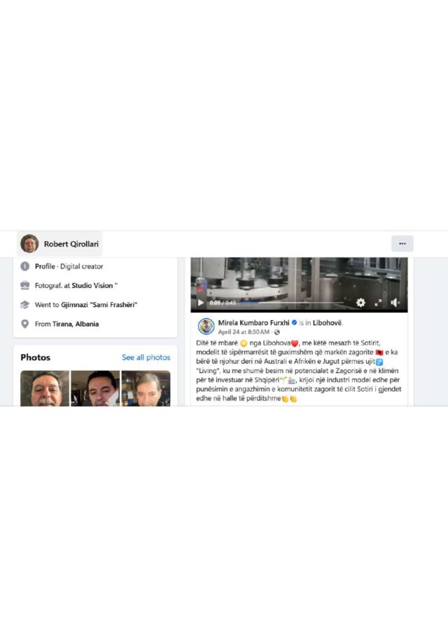Play the video in the post
The image size is (448, 635).
pos(200,303)
